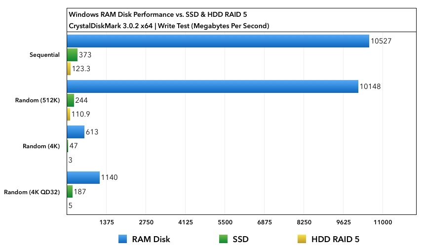Click the blue RAM Disk legend swatch

(x=123, y=239)
